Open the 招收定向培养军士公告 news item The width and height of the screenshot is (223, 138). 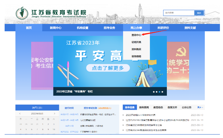[x=144, y=125]
